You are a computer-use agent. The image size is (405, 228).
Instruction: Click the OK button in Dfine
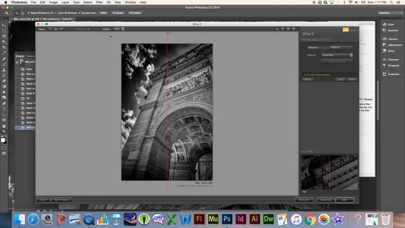click(x=344, y=200)
